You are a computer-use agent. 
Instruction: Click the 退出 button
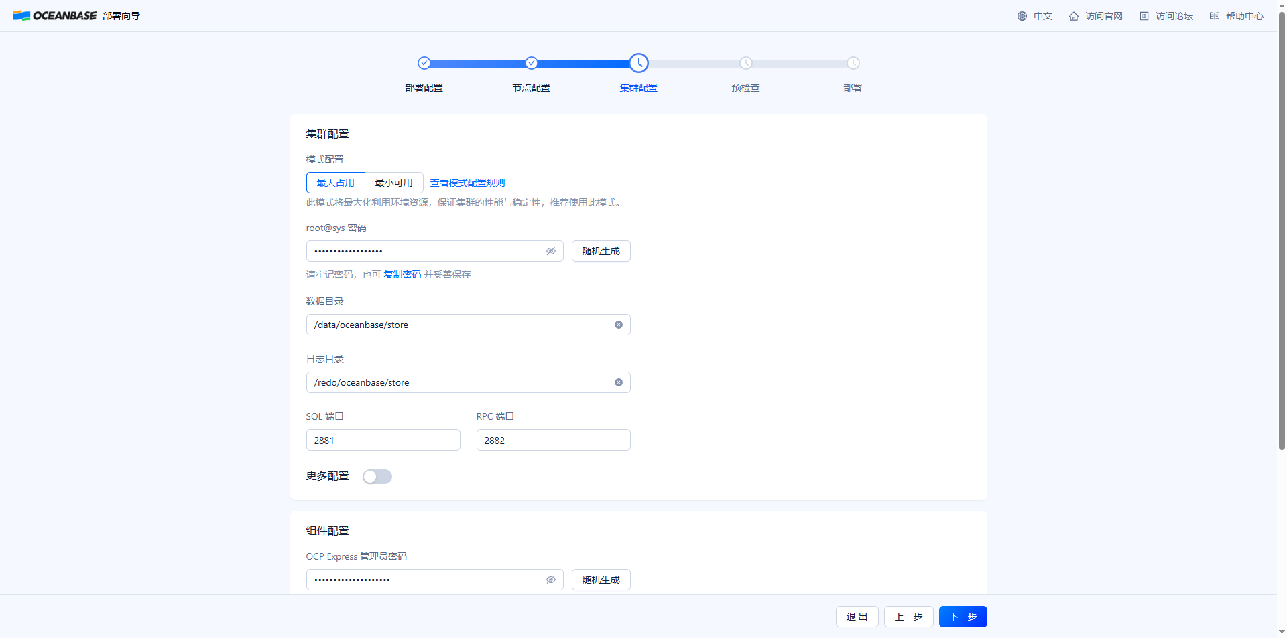[857, 617]
